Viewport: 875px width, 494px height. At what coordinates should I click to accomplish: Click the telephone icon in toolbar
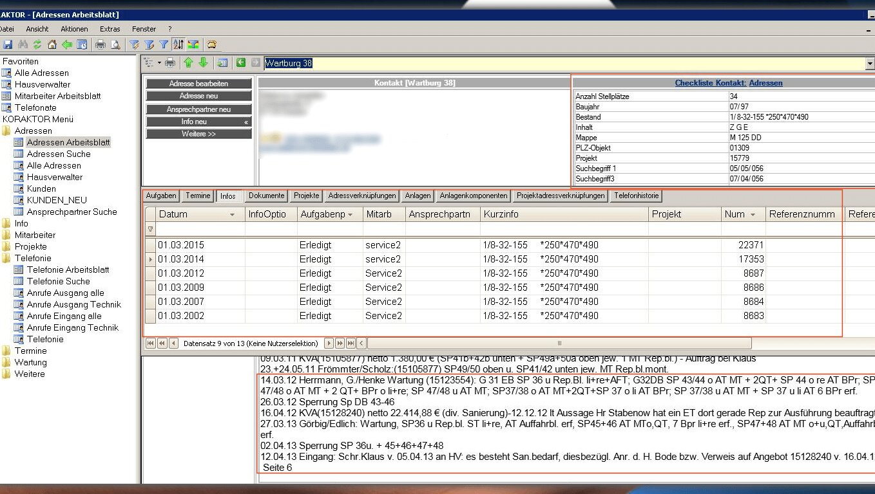[x=211, y=44]
